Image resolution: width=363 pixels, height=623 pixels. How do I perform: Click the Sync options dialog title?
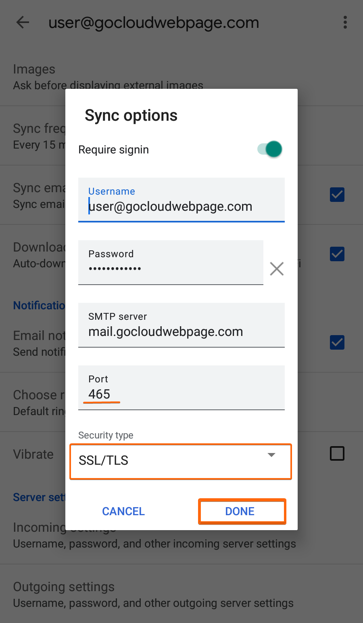click(131, 115)
